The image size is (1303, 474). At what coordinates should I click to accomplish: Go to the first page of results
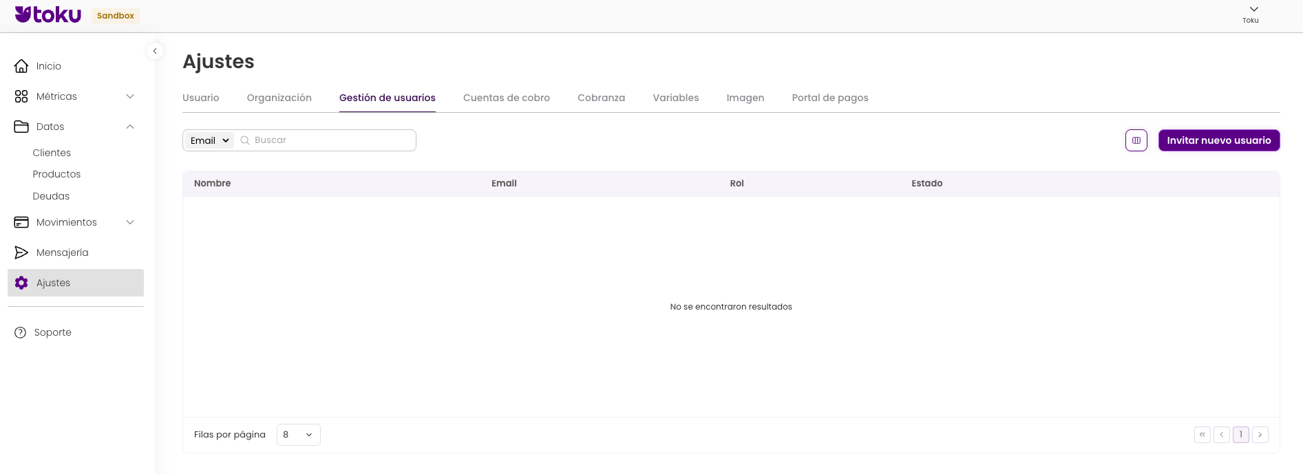(1202, 435)
